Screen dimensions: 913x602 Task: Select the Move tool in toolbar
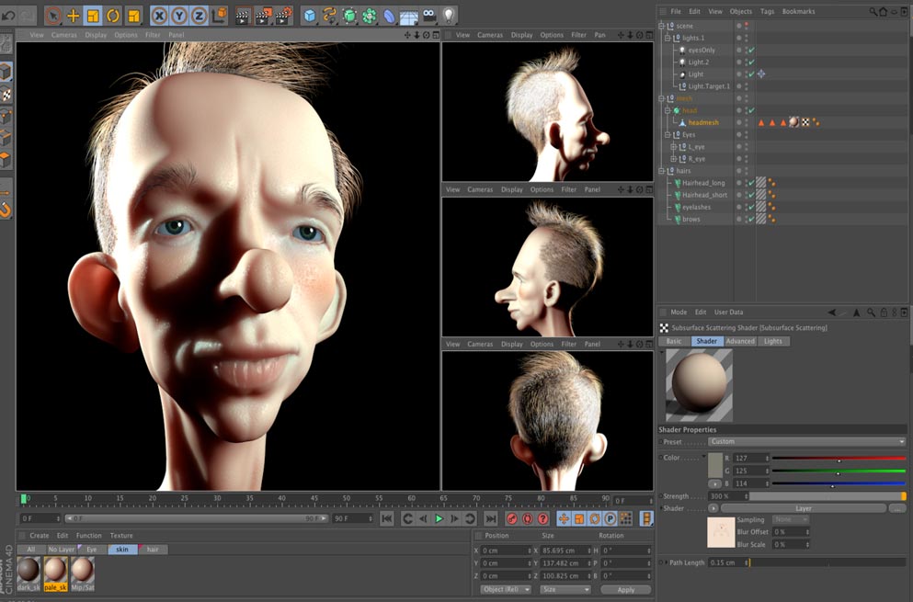(74, 16)
